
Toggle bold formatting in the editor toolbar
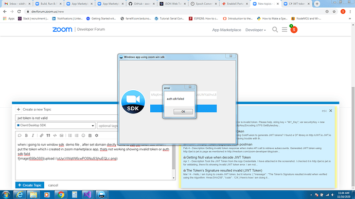pos(26,135)
